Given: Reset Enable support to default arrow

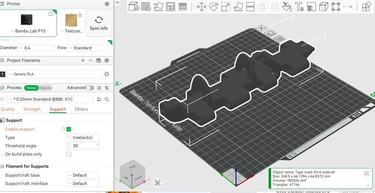Looking at the screenshot, I should click(64, 129).
